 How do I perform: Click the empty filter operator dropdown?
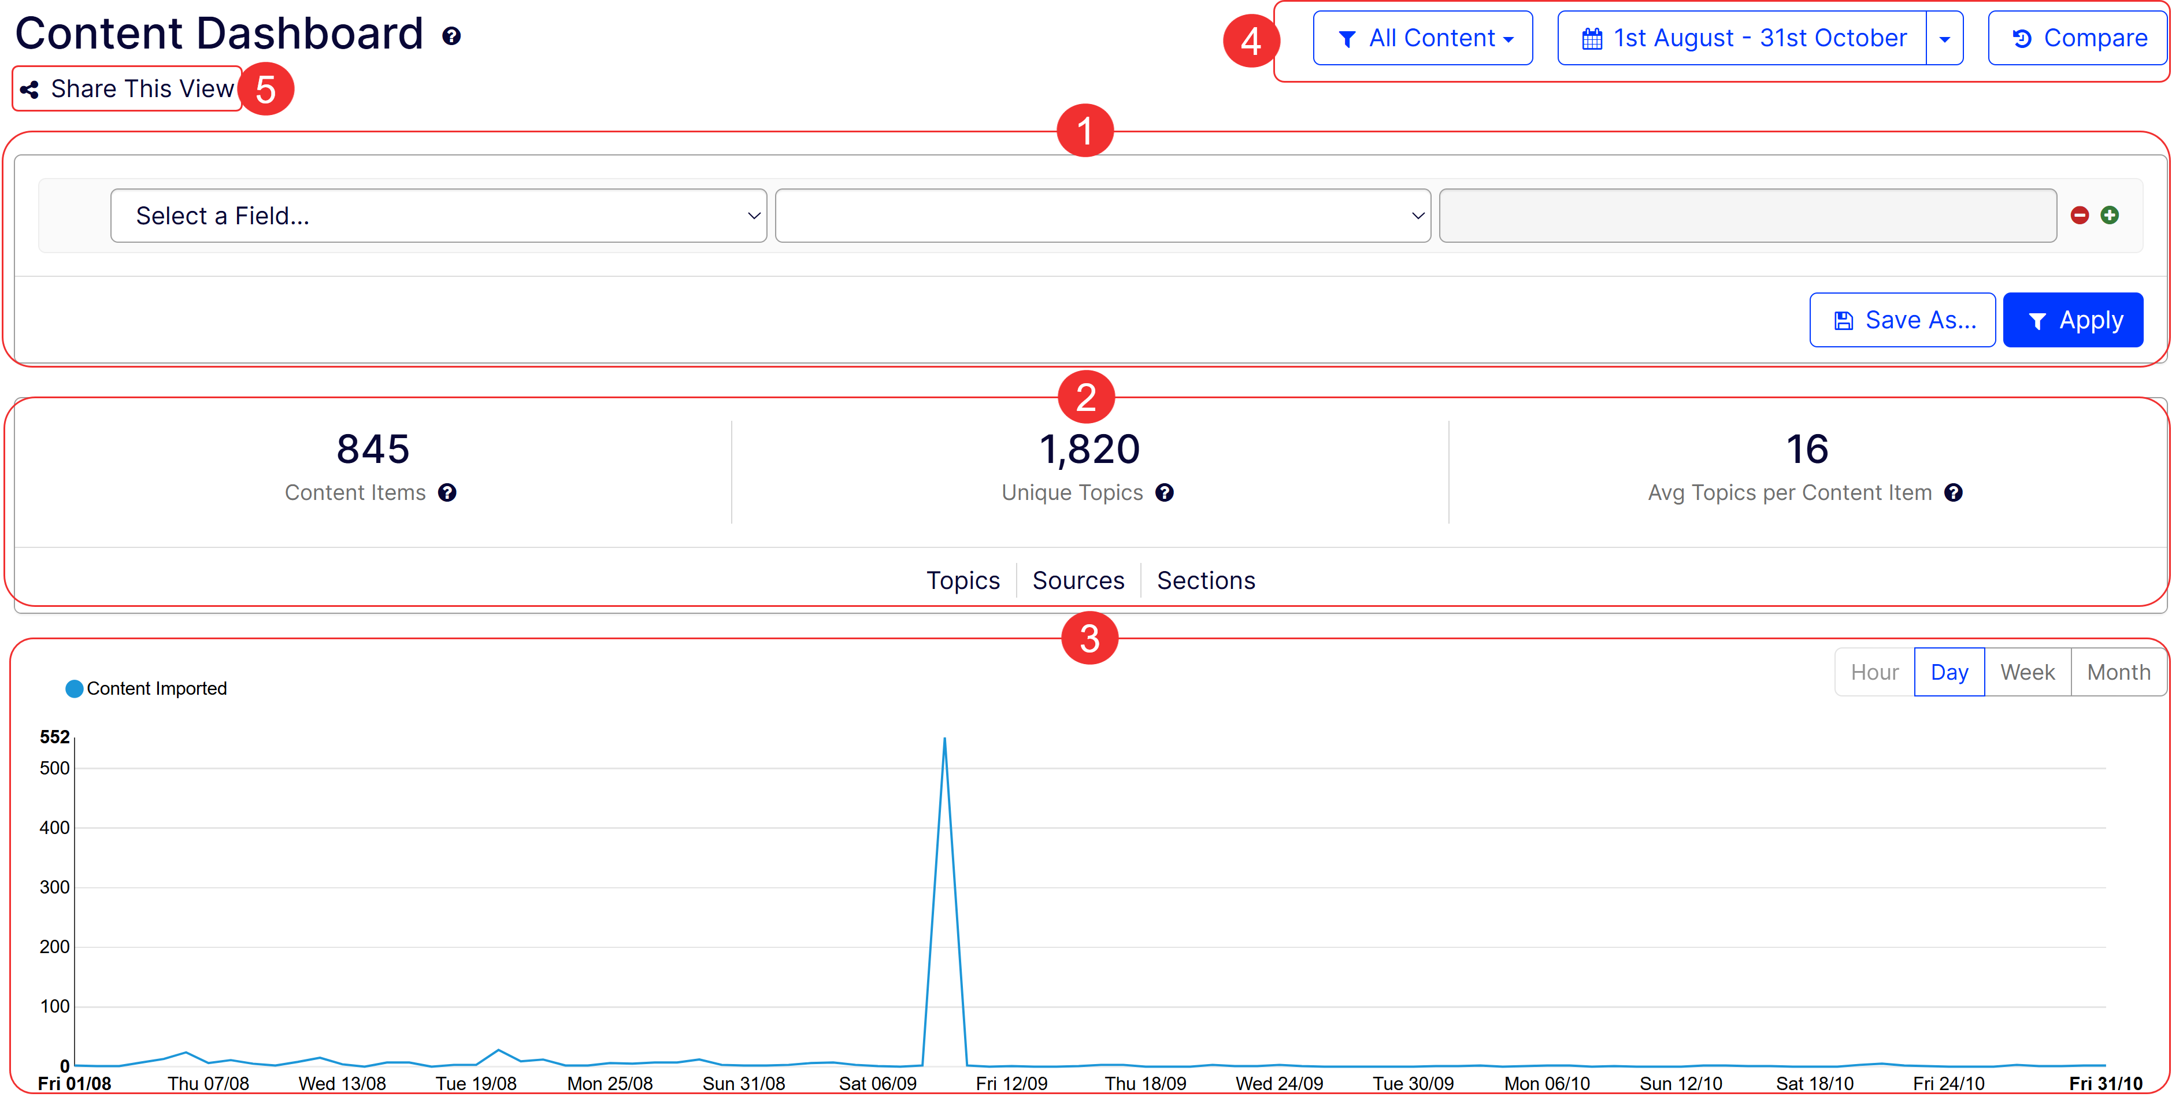tap(1103, 216)
